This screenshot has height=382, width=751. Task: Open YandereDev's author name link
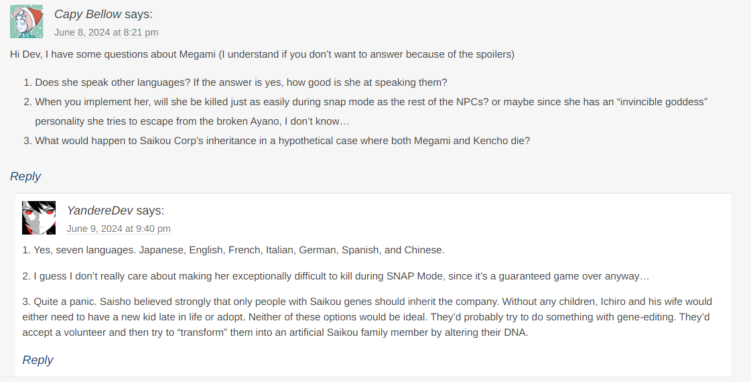tap(100, 210)
